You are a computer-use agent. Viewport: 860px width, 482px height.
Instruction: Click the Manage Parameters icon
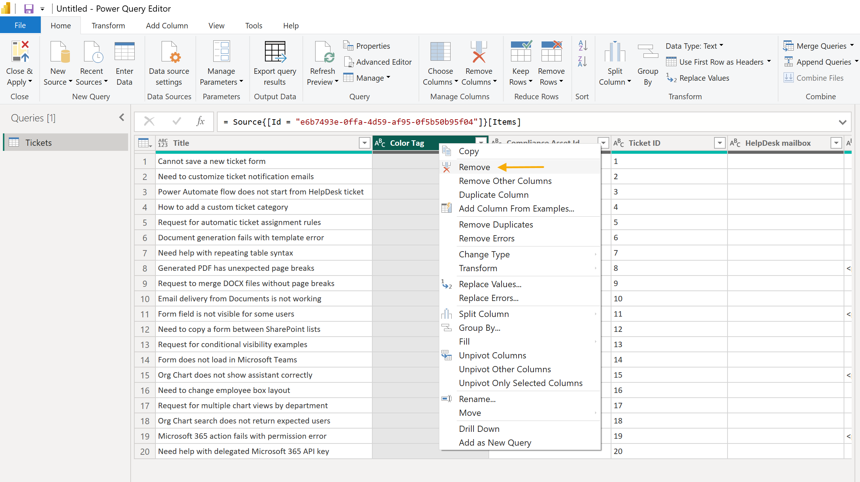coord(221,51)
